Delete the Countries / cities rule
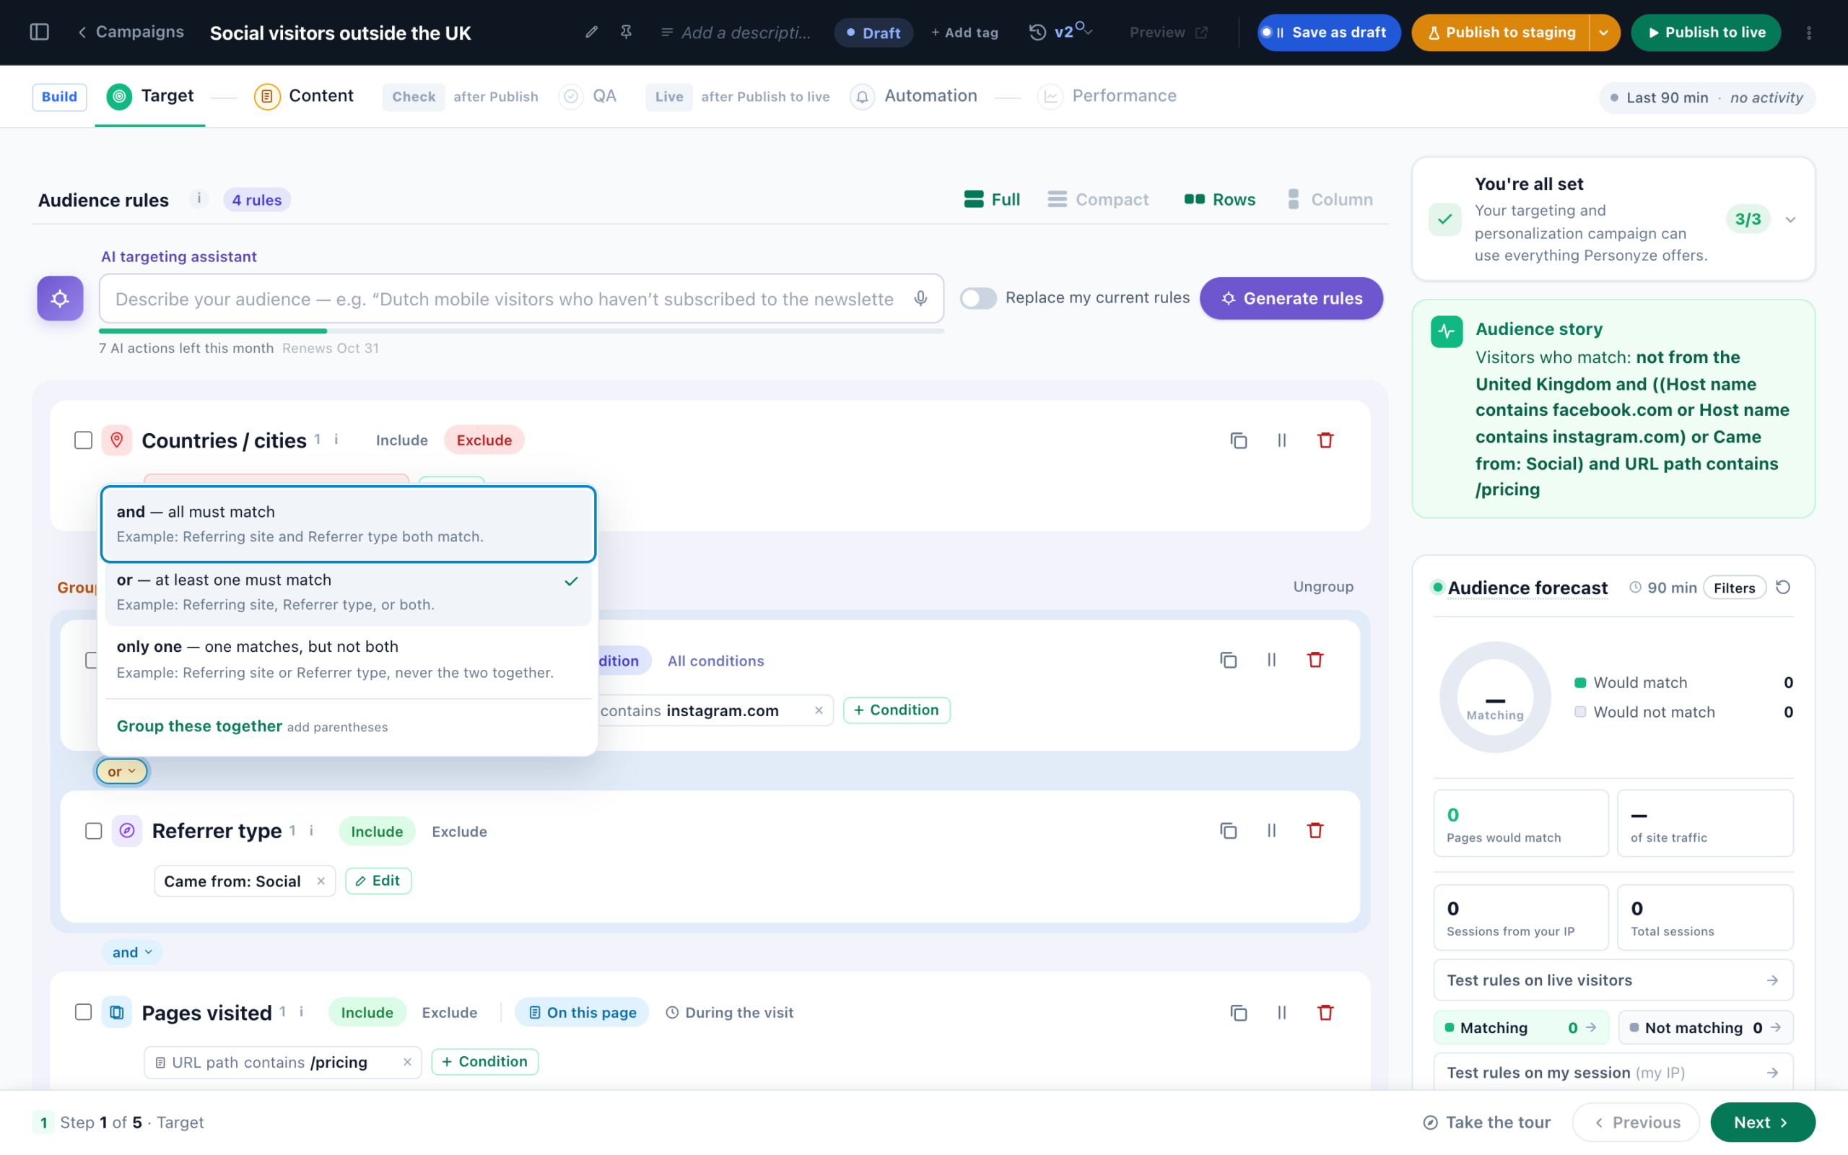This screenshot has width=1848, height=1155. [1325, 440]
